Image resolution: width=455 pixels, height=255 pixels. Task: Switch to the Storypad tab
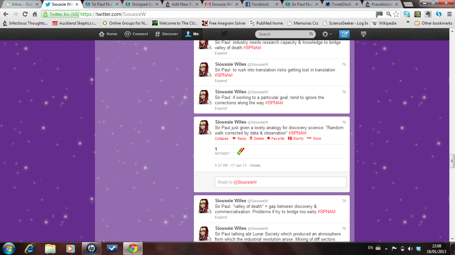tap(142, 4)
